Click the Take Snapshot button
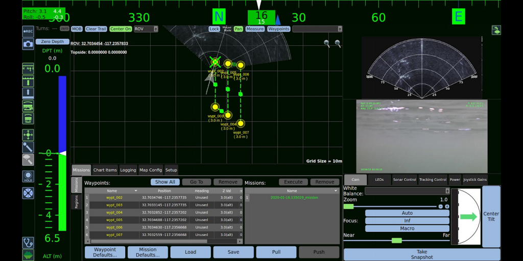 pyautogui.click(x=422, y=255)
